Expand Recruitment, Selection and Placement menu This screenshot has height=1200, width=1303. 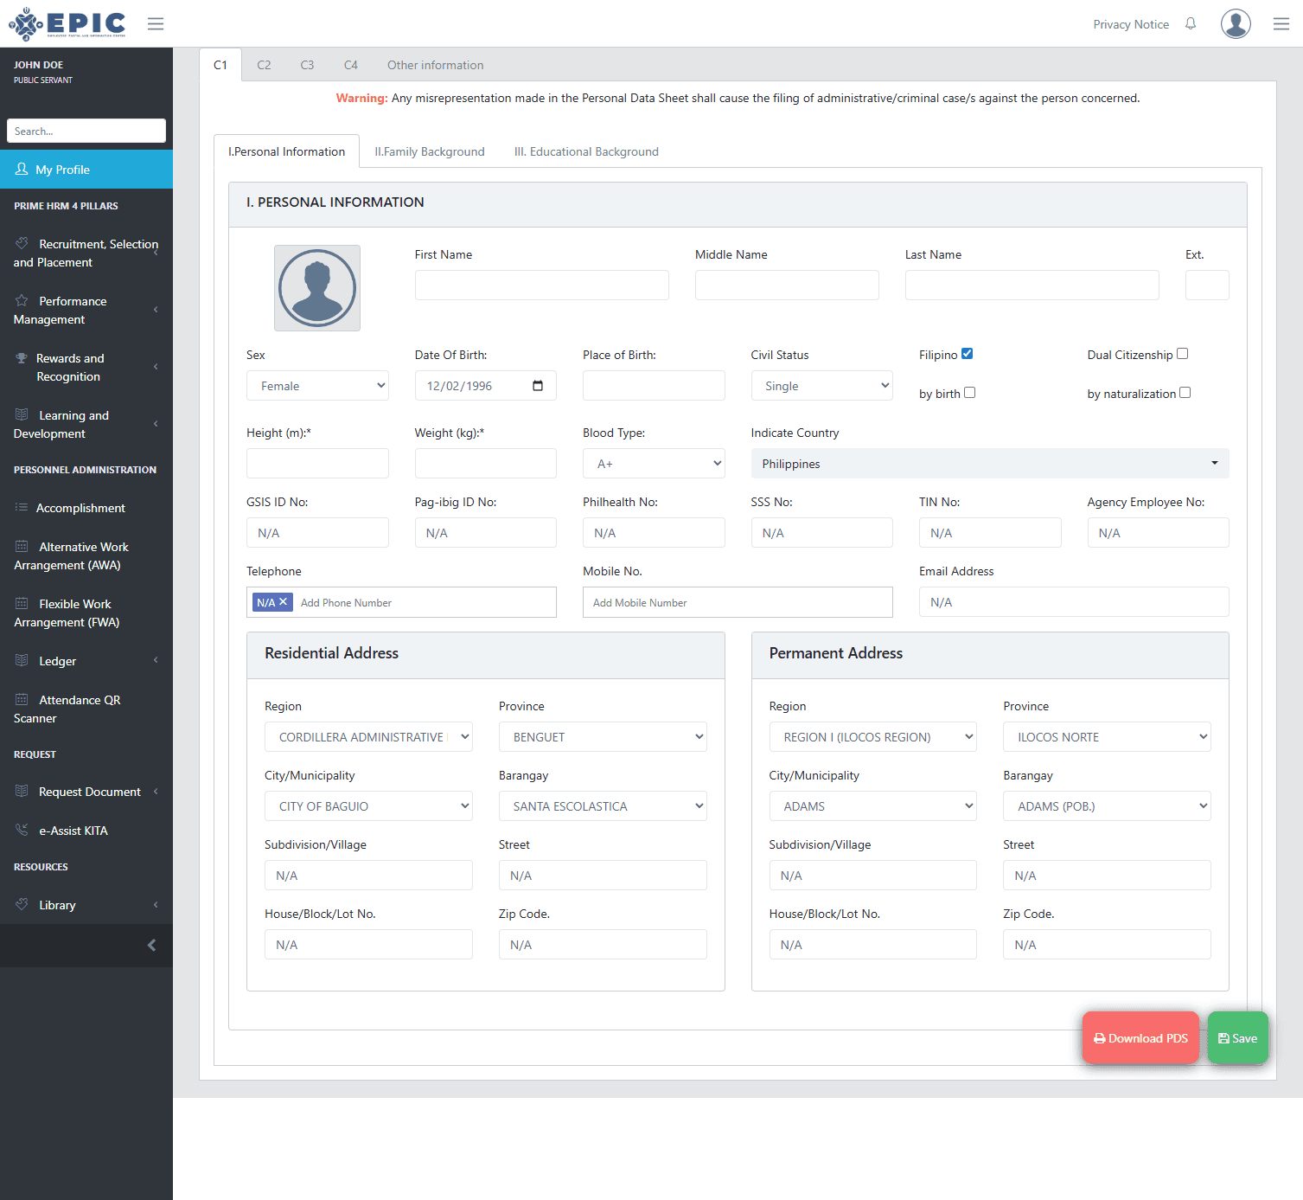pyautogui.click(x=86, y=253)
